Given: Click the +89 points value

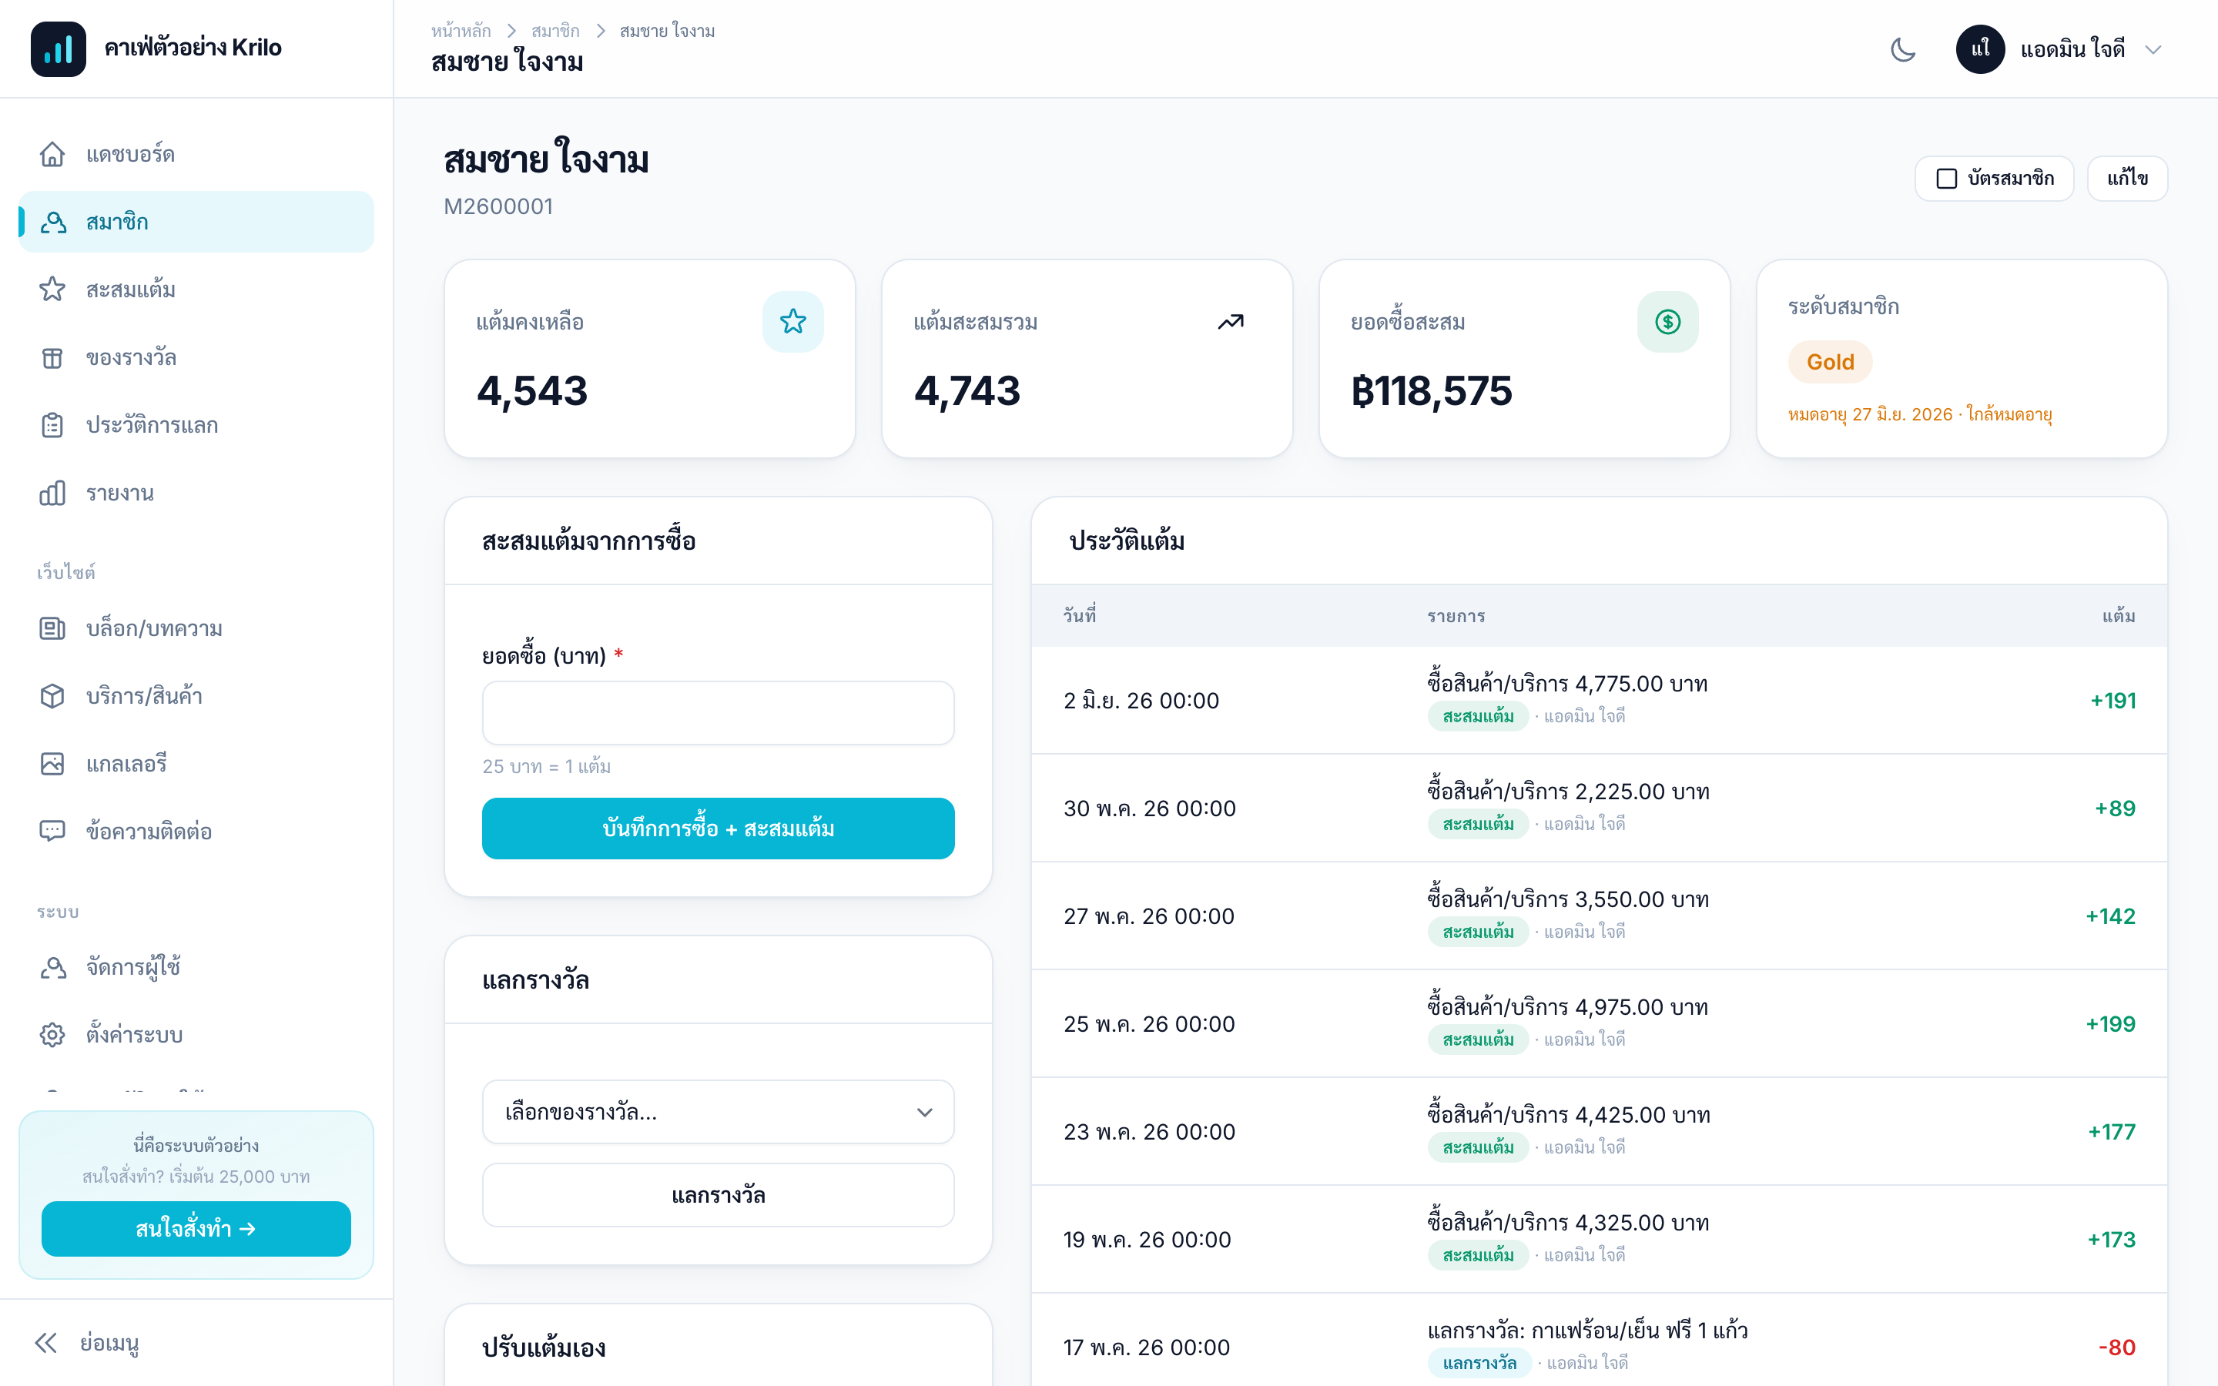Looking at the screenshot, I should (x=2115, y=808).
